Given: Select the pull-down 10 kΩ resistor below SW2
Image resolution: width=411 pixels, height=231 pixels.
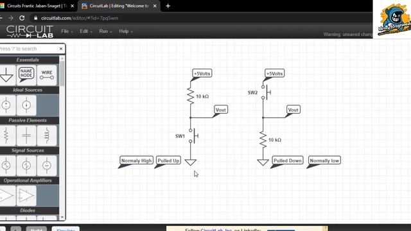Looking at the screenshot, I should point(263,140).
